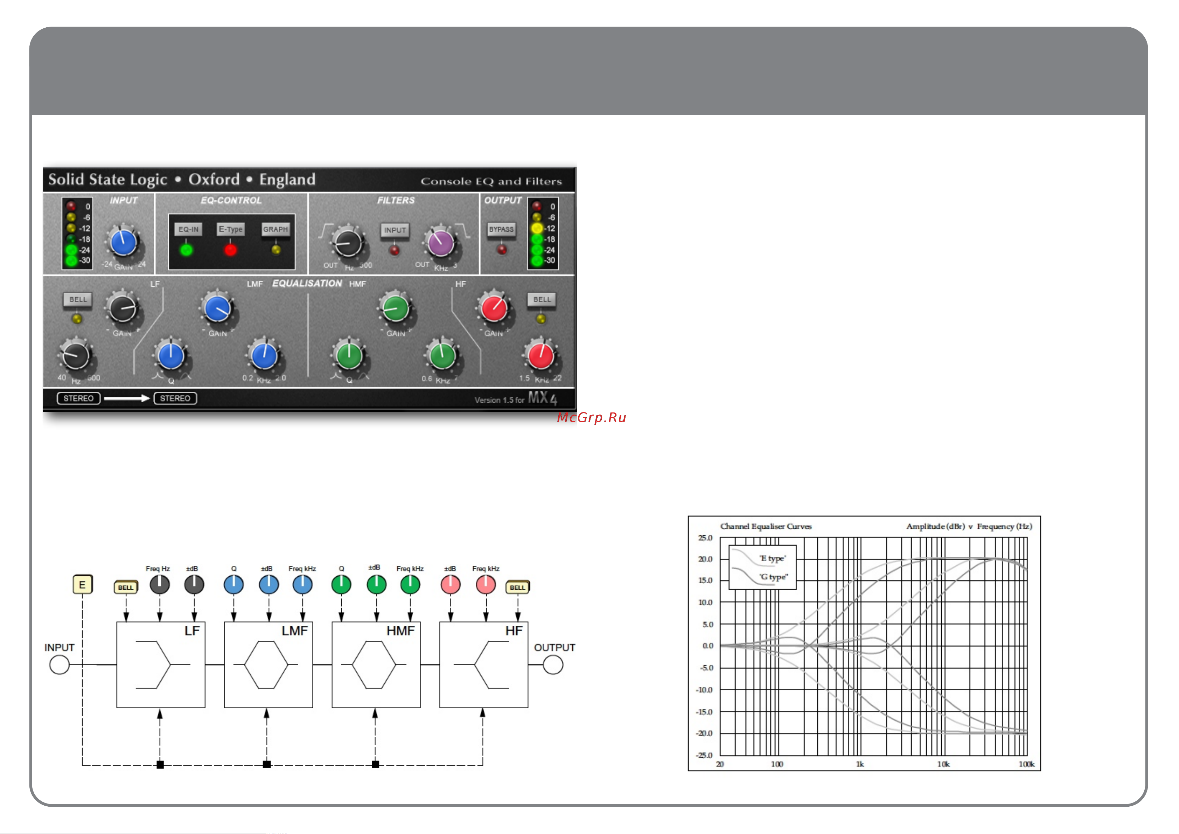Click the 'Channel Equaliser Curves' chart title
This screenshot has width=1179, height=834.
[766, 526]
